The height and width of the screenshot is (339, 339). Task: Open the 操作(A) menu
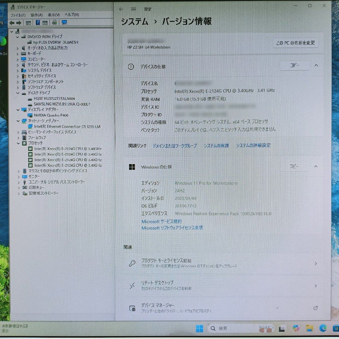[x=36, y=15]
